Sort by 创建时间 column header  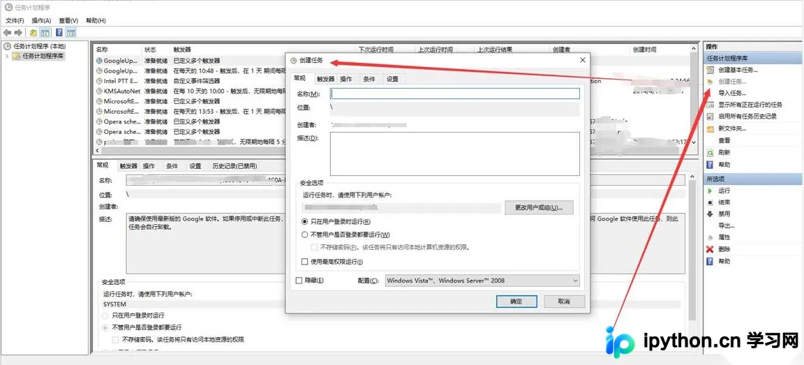click(644, 50)
